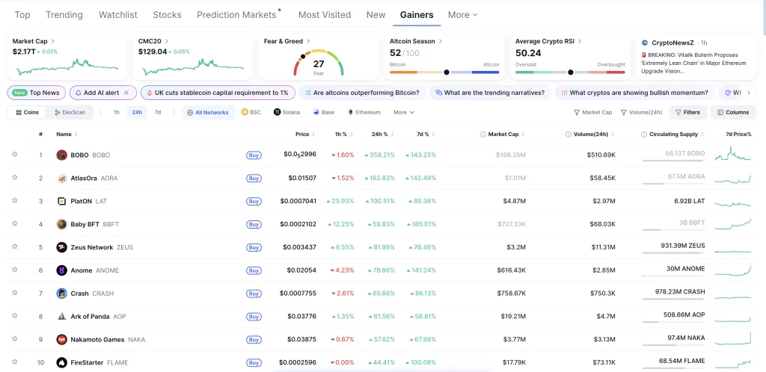Open the Prediction Markets tab
The height and width of the screenshot is (372, 766).
tap(236, 15)
